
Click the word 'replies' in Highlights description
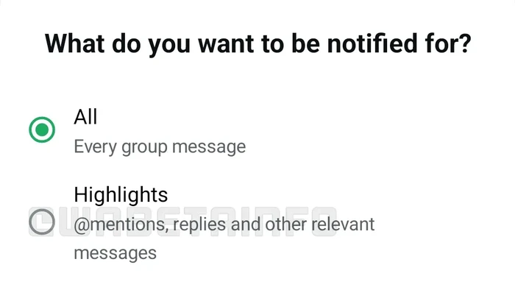tap(200, 224)
